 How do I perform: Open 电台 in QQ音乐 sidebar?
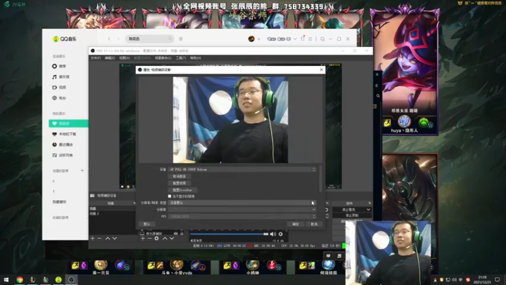click(x=59, y=98)
